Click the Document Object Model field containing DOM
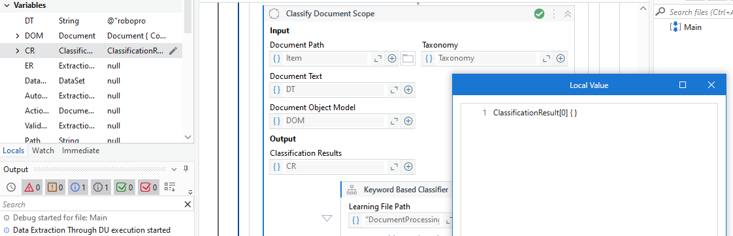Image resolution: width=733 pixels, height=236 pixels. coord(334,121)
